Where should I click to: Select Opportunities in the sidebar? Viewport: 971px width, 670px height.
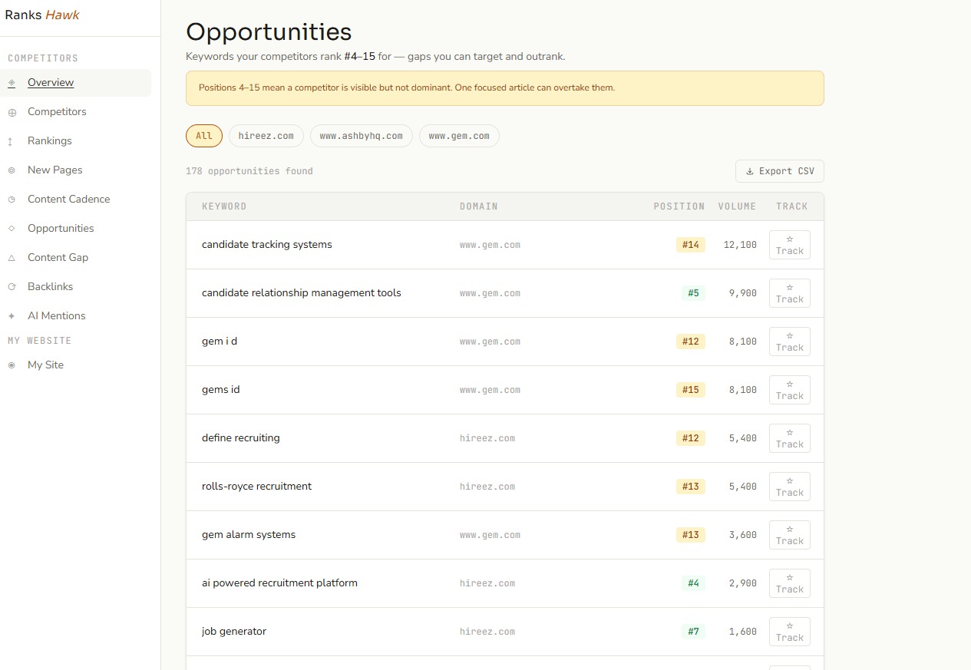click(76, 229)
